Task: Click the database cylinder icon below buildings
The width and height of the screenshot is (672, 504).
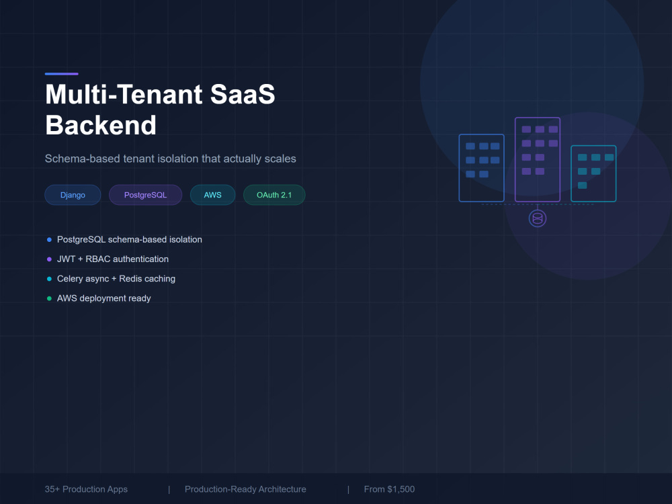Action: 538,218
